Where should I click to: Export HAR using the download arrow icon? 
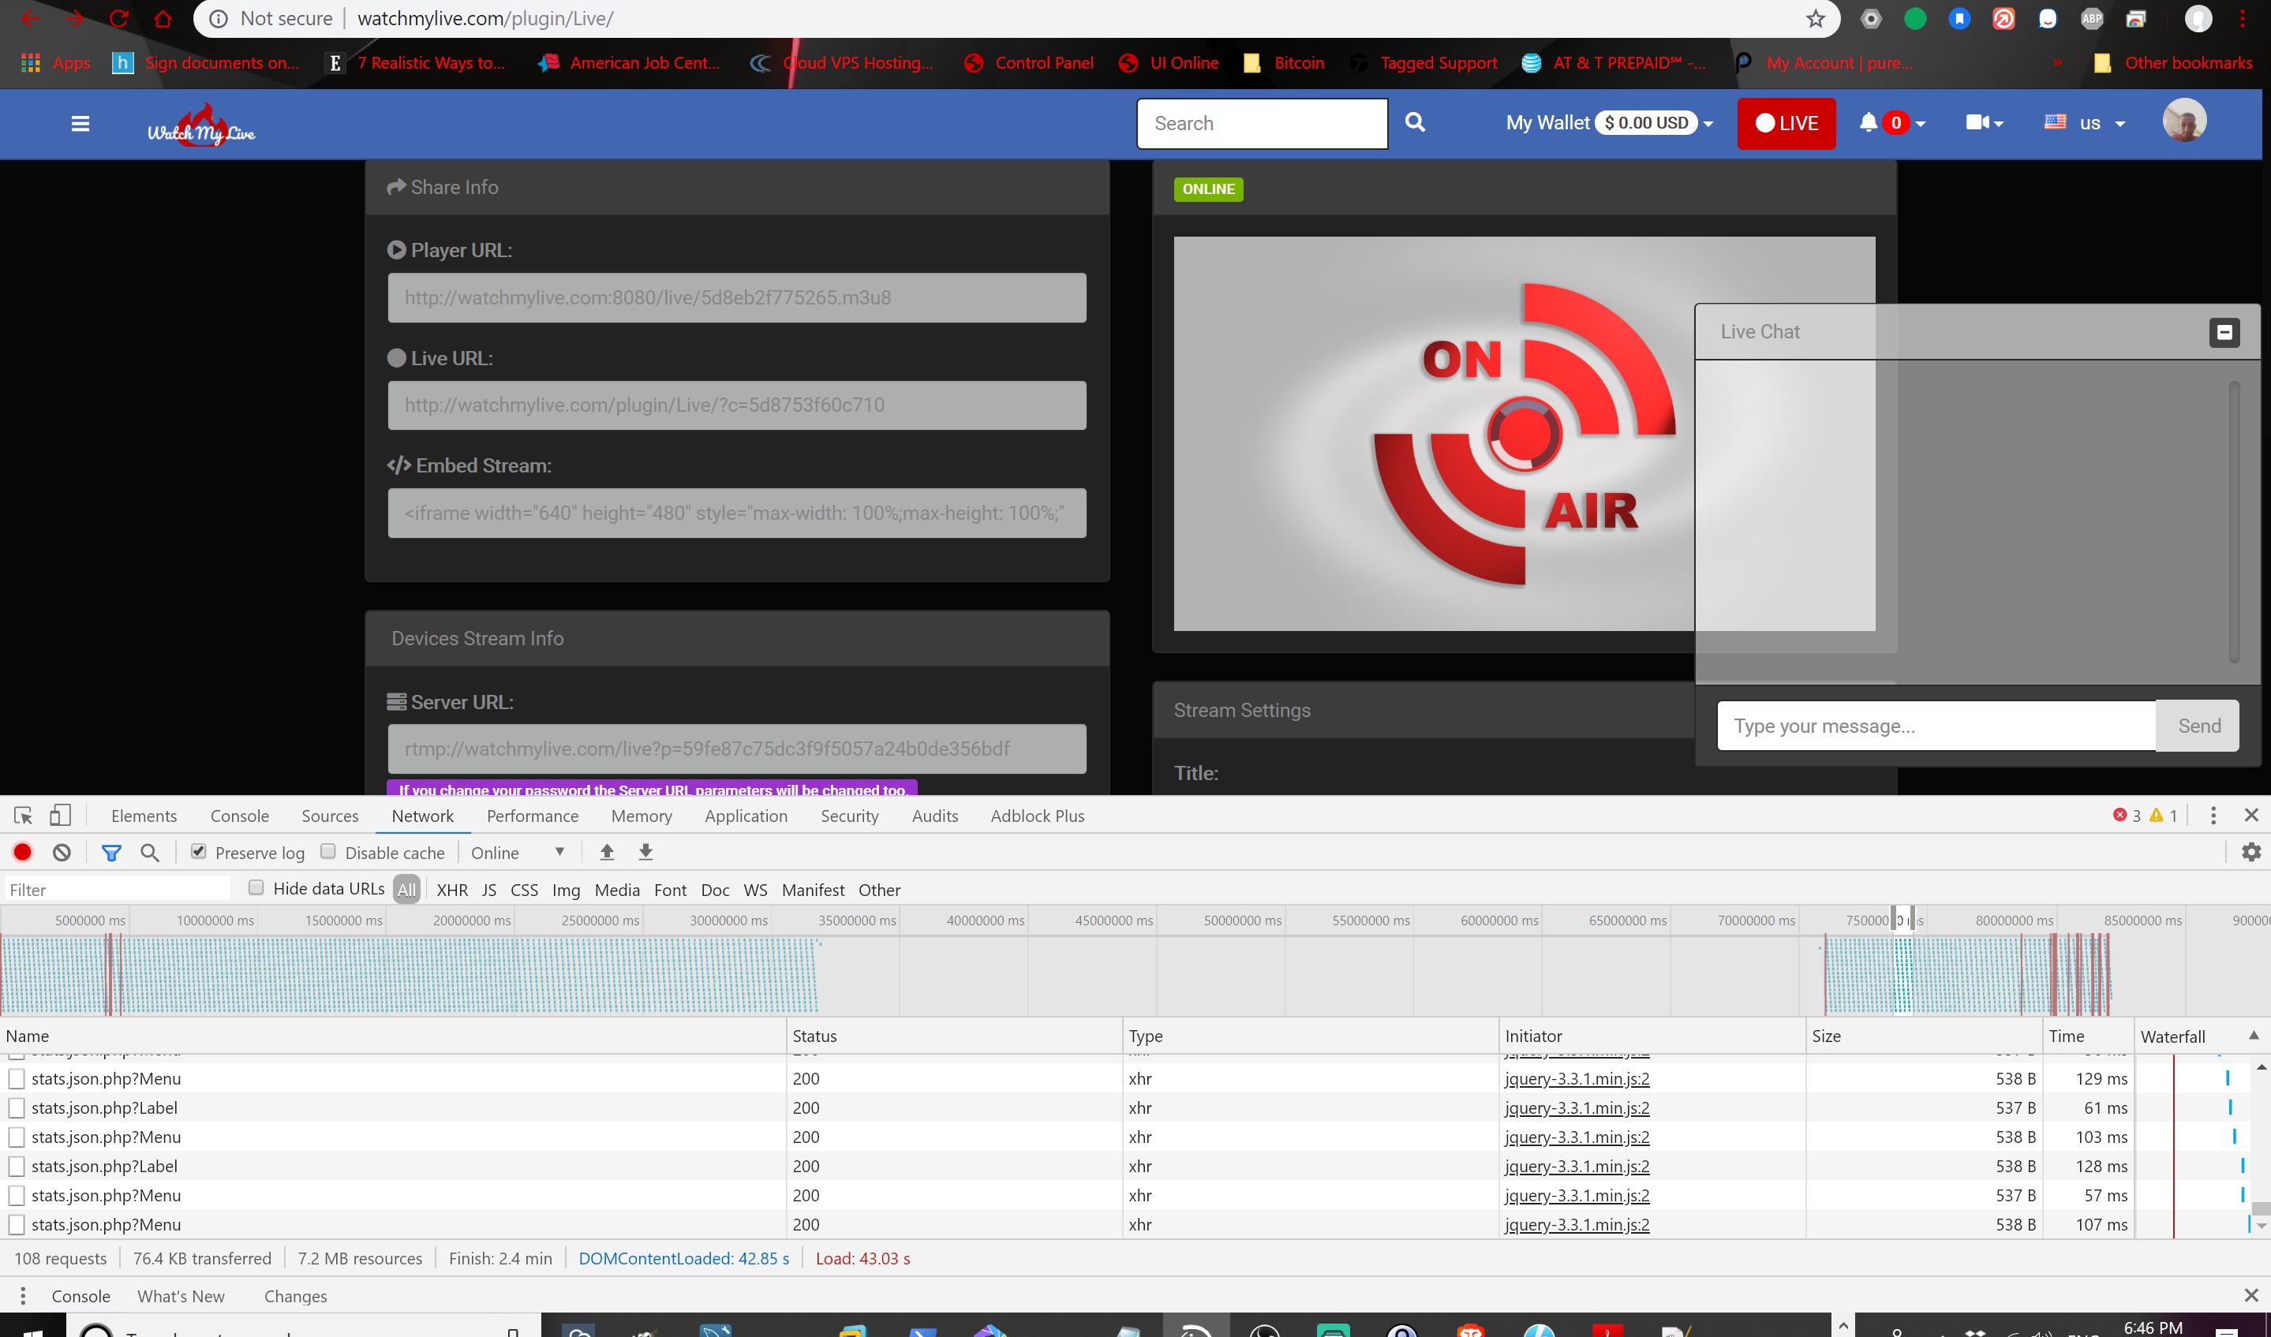click(646, 851)
